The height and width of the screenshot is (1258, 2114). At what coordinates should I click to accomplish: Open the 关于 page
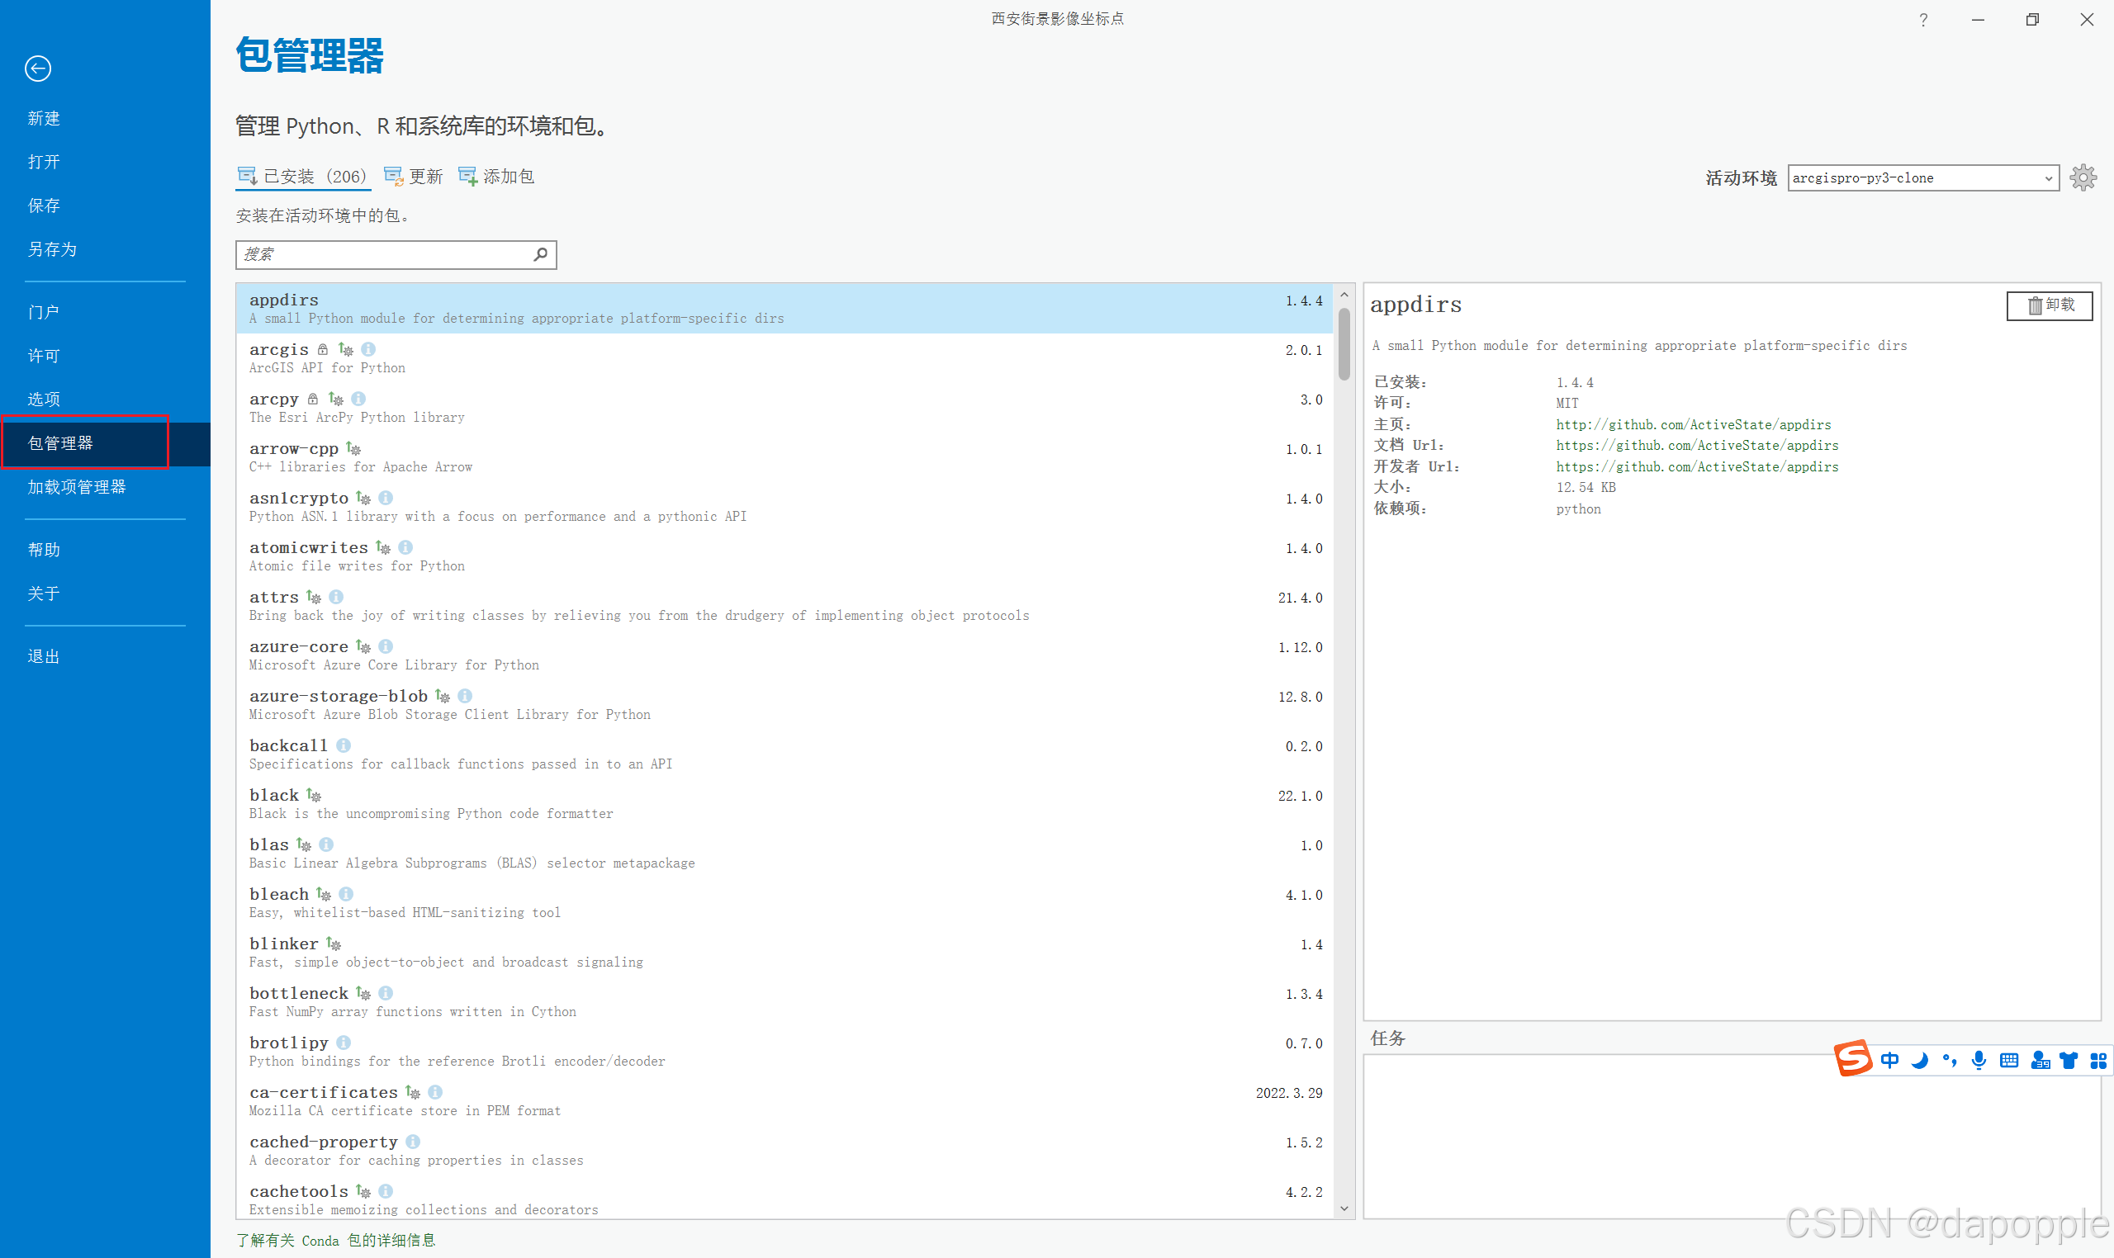(44, 594)
